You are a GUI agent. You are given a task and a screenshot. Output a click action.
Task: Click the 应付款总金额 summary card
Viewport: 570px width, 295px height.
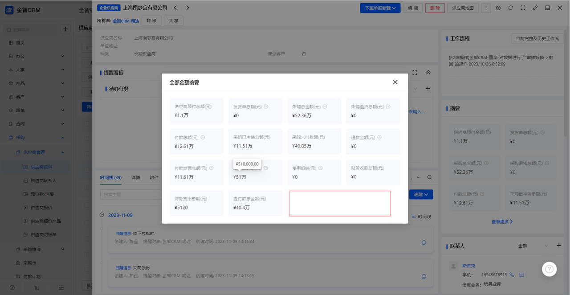point(255,203)
